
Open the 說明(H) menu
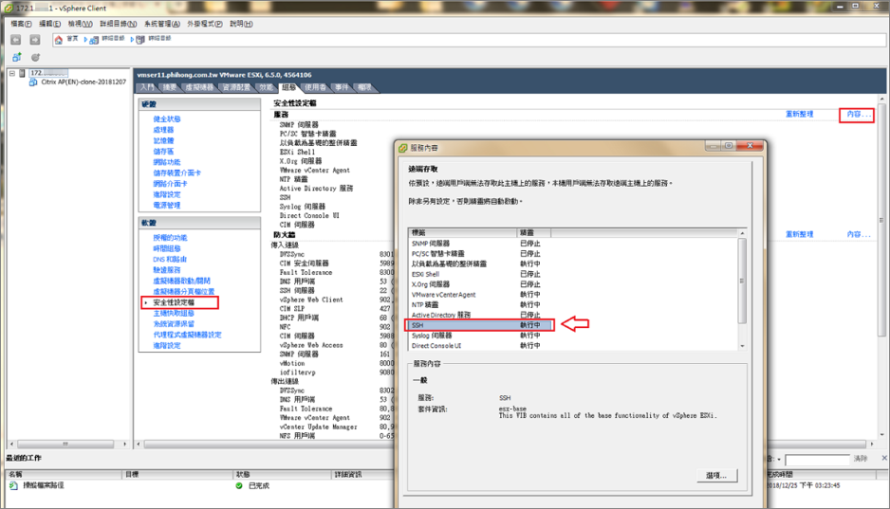[x=241, y=24]
